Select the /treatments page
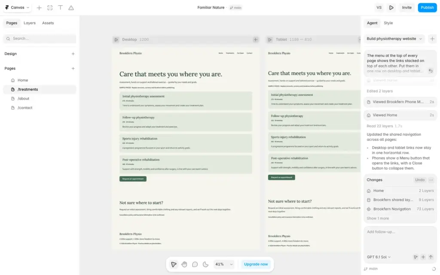The height and width of the screenshot is (275, 440). (x=40, y=89)
